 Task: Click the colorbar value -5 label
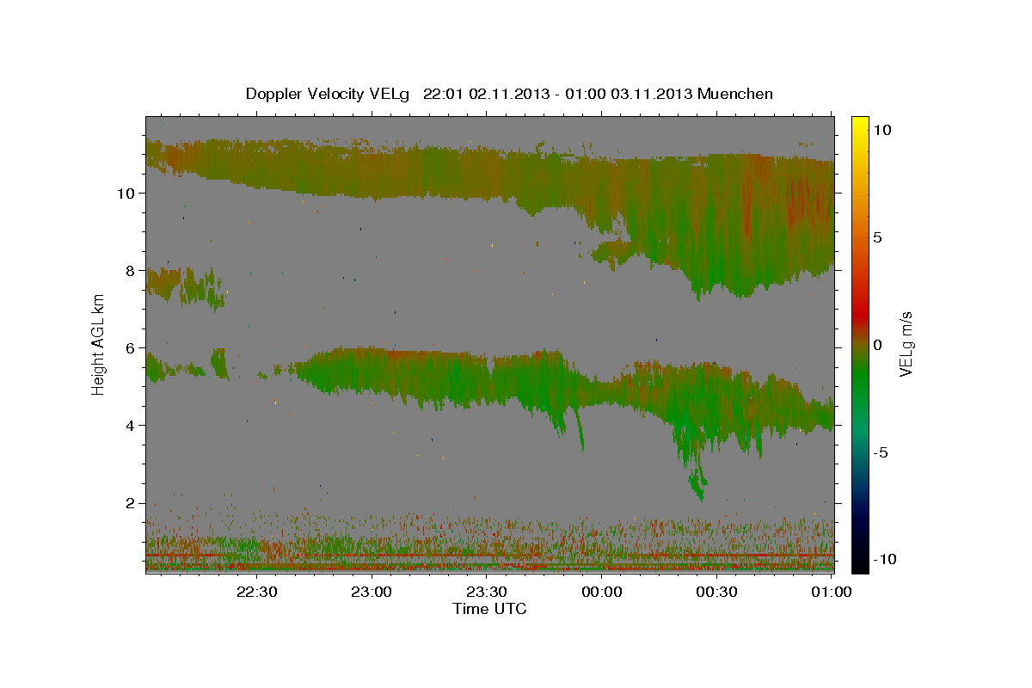(881, 452)
